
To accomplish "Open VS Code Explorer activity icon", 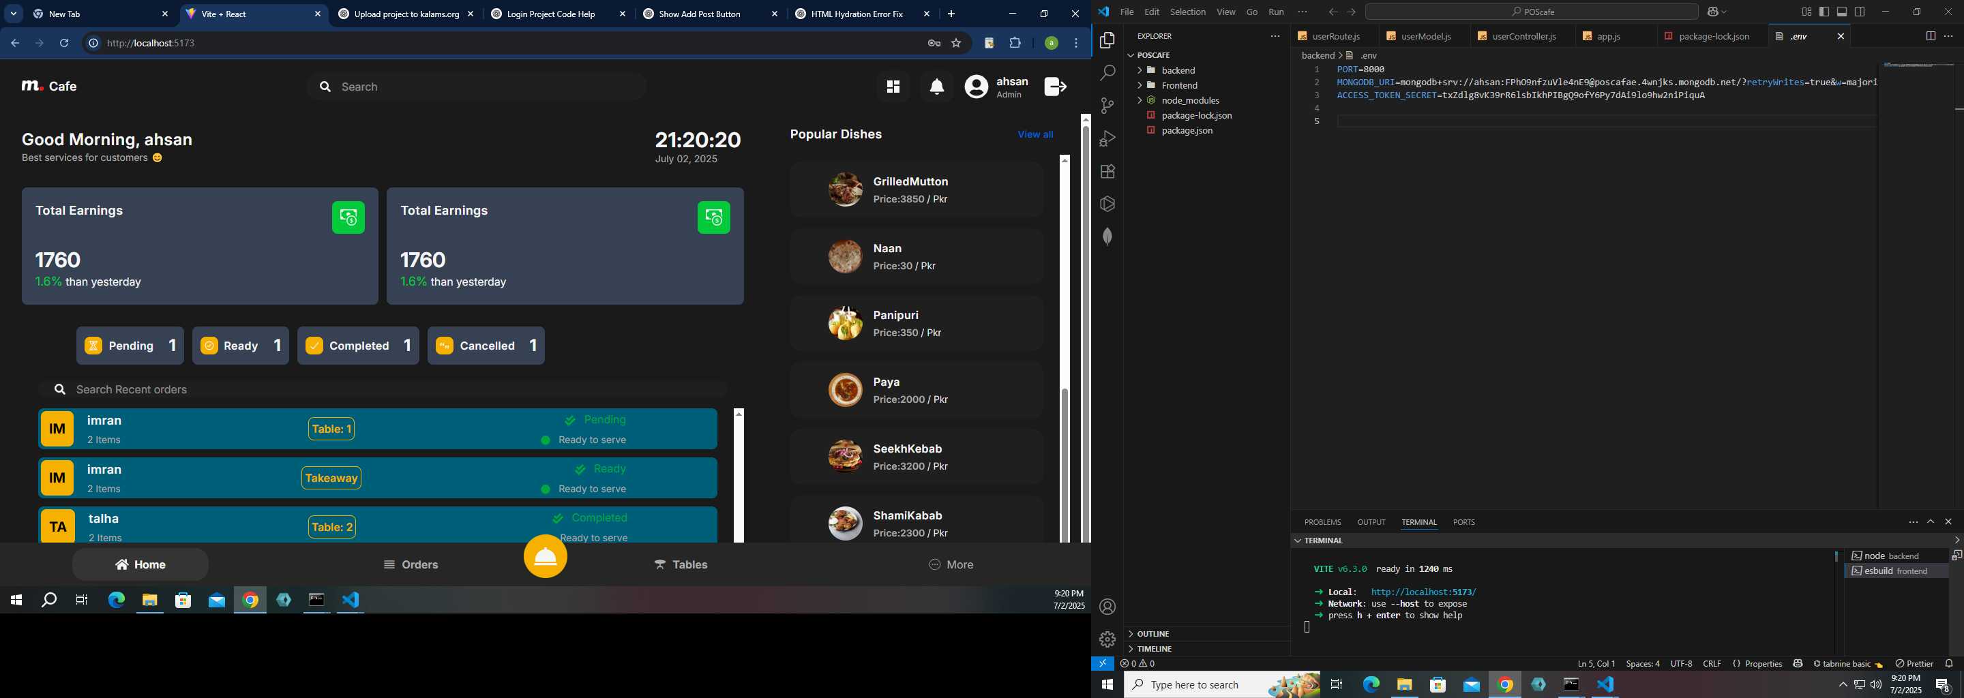I will coord(1107,40).
